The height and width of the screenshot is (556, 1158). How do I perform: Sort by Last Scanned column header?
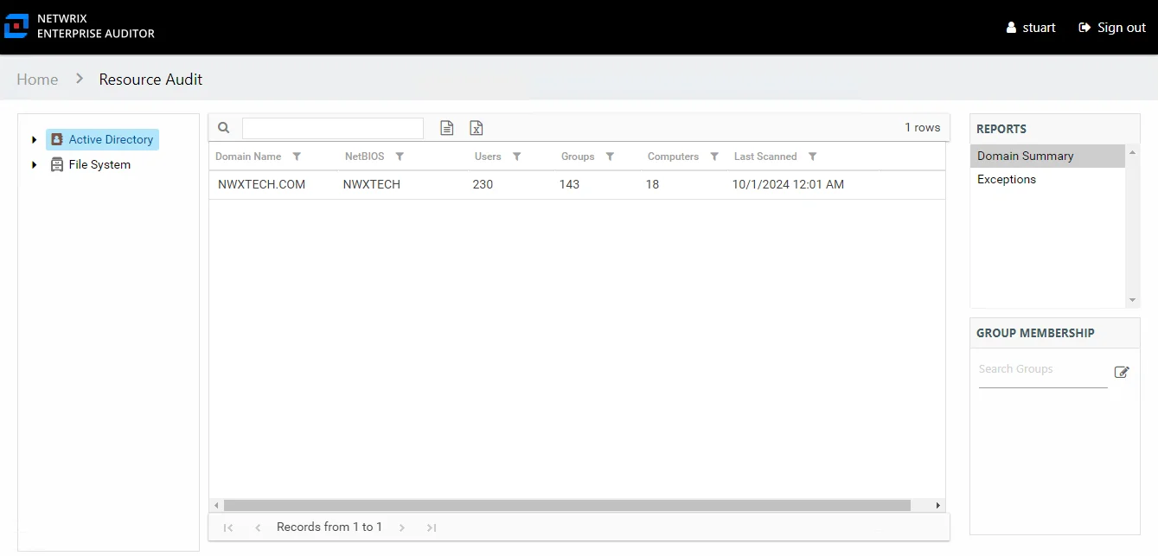[x=765, y=157]
